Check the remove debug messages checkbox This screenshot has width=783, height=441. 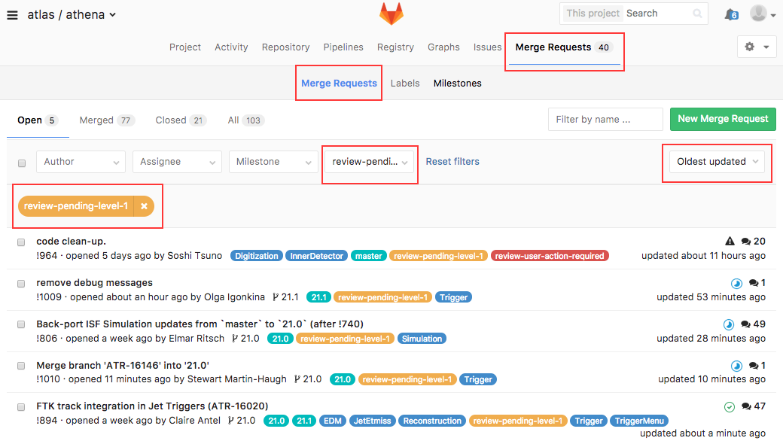[21, 284]
